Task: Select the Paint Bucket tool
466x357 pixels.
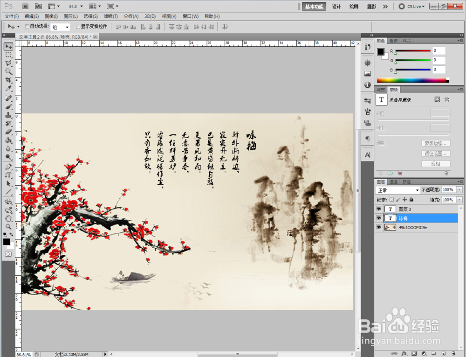Action: (x=8, y=140)
